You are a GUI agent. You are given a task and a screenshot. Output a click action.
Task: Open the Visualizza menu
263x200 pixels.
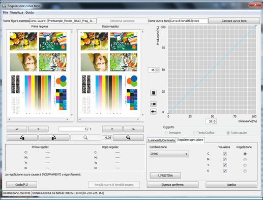pos(16,13)
